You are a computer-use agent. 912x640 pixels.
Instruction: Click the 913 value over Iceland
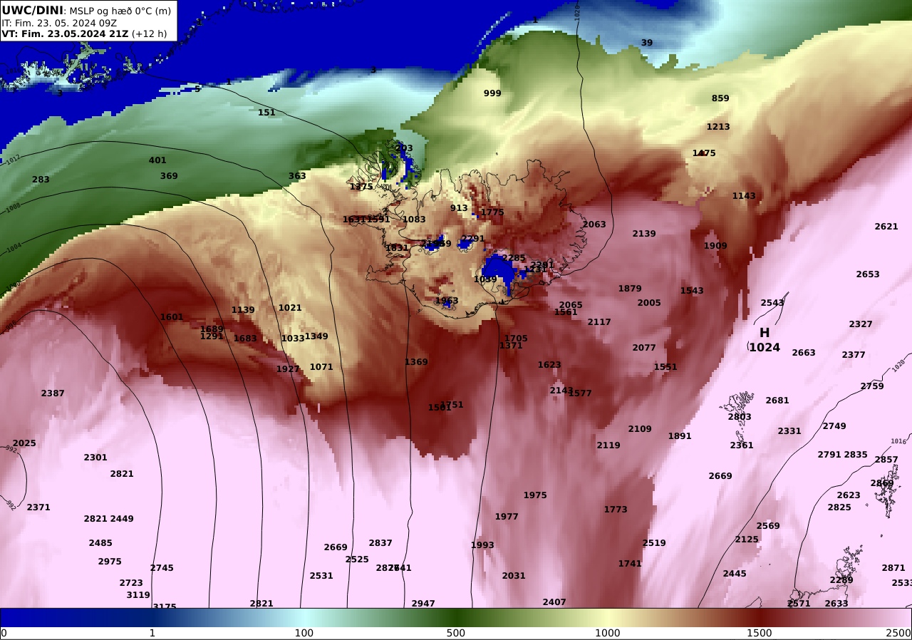point(459,208)
